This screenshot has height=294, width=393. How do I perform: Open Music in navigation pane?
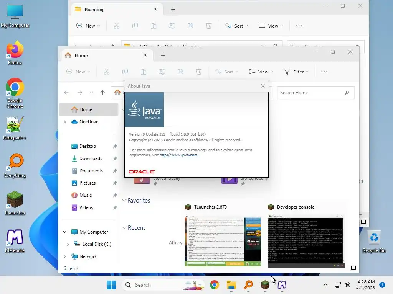point(89,195)
